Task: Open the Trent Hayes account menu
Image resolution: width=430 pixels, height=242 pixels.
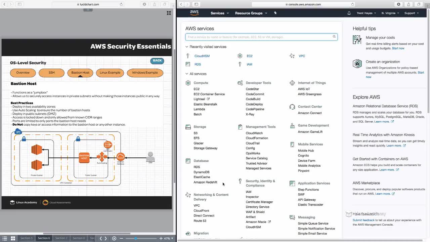Action: pyautogui.click(x=366, y=13)
